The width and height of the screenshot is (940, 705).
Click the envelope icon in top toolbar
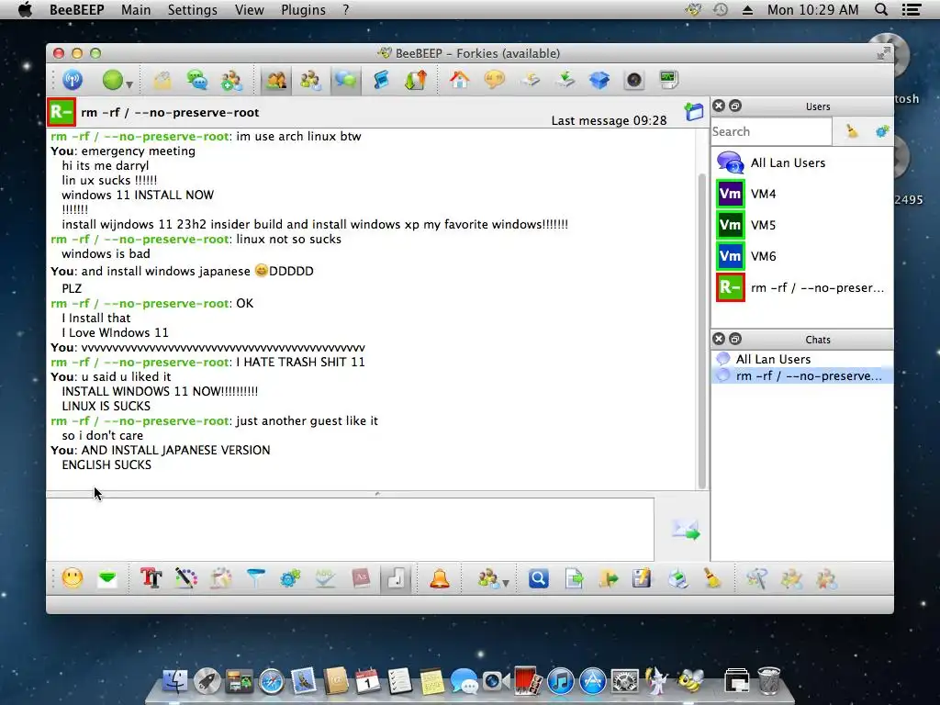point(162,80)
